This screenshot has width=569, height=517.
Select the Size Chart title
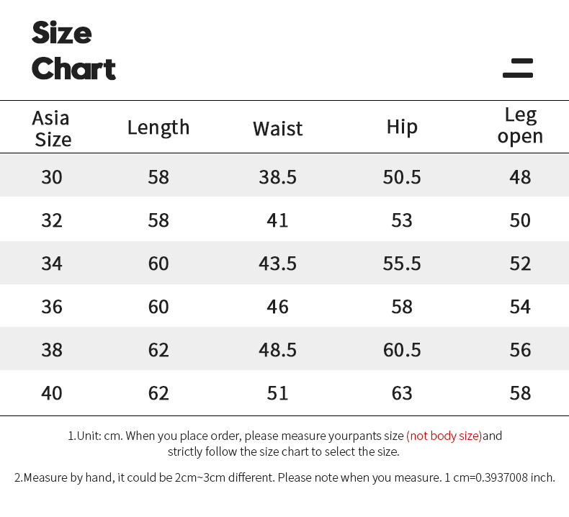(x=73, y=50)
